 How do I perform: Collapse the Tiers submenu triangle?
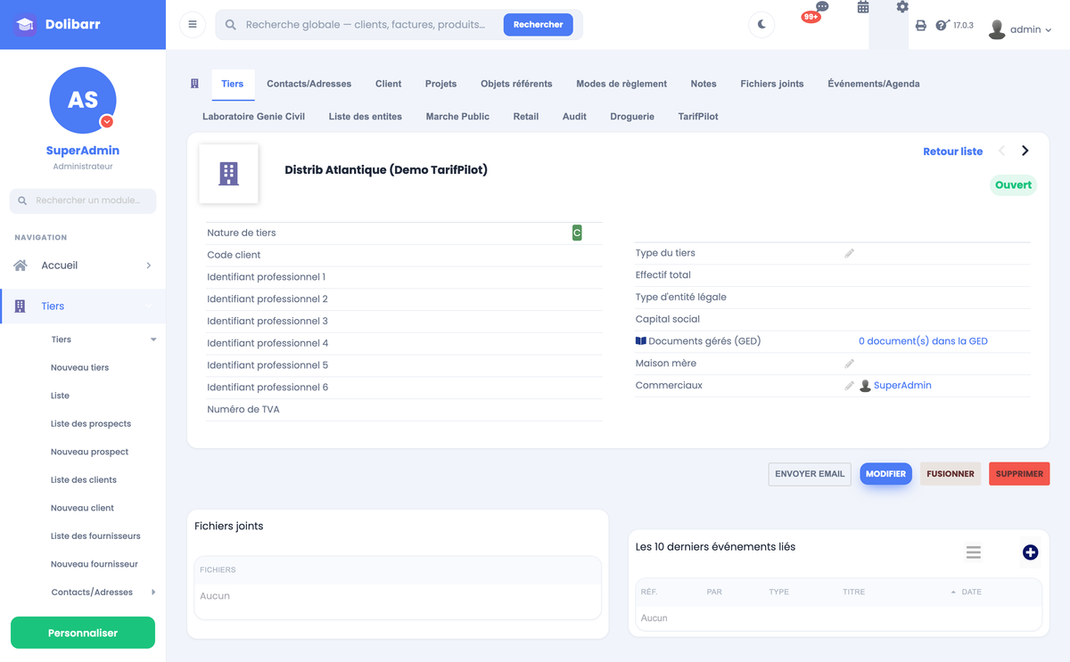point(153,339)
